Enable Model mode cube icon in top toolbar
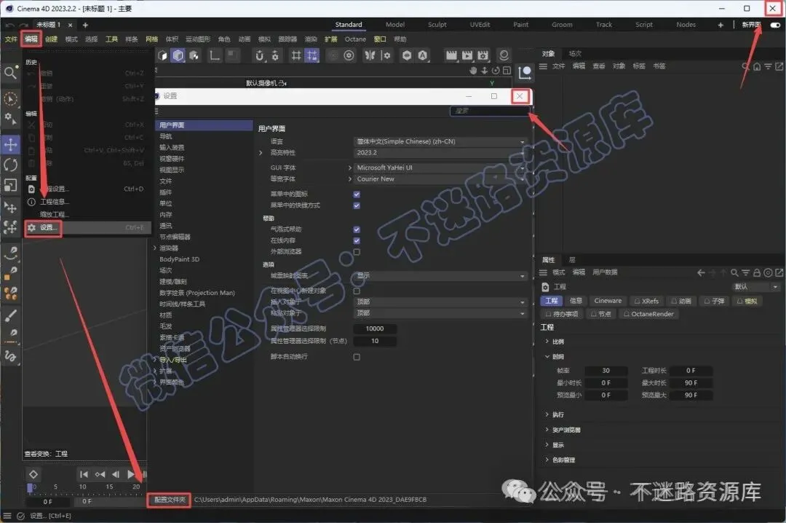786x523 pixels. pos(178,55)
